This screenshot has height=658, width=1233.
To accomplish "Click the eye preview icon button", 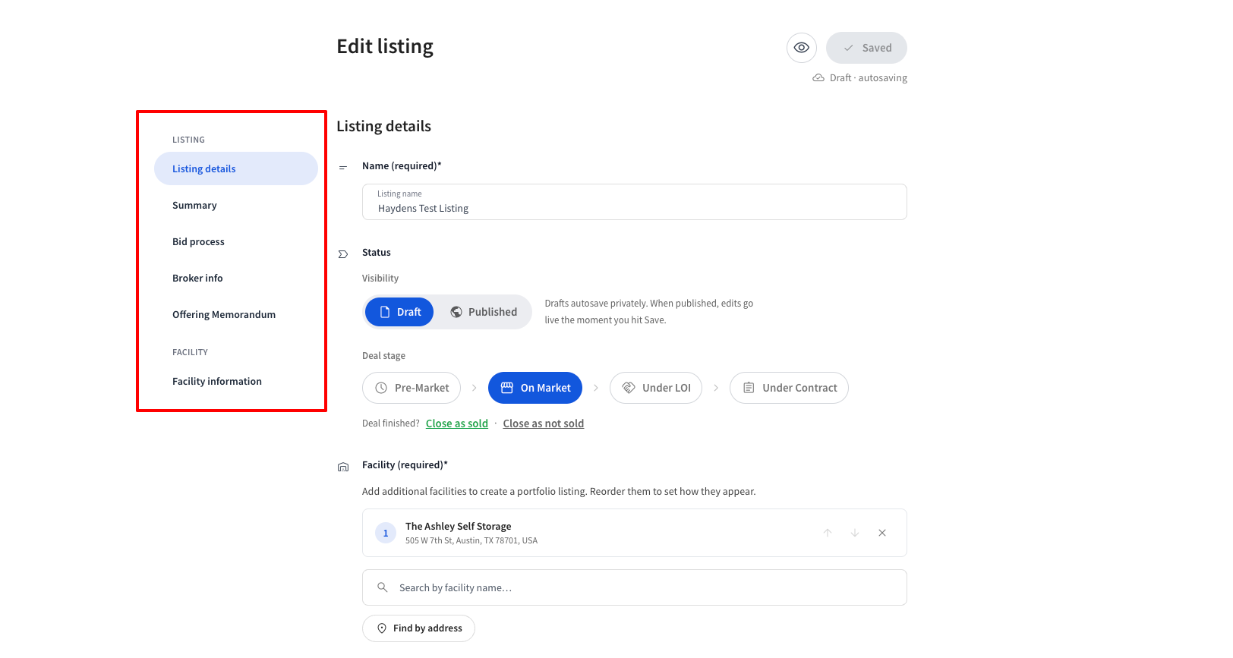I will (802, 48).
